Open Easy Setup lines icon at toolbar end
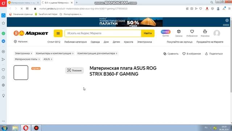 229,9
